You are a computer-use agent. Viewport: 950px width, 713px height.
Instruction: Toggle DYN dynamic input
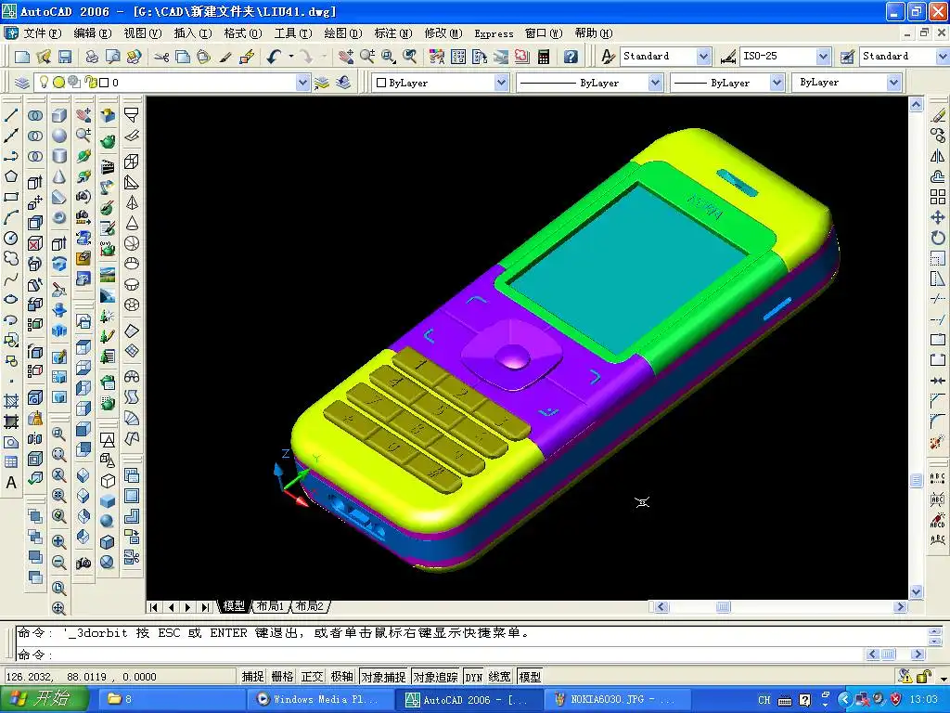(x=474, y=676)
